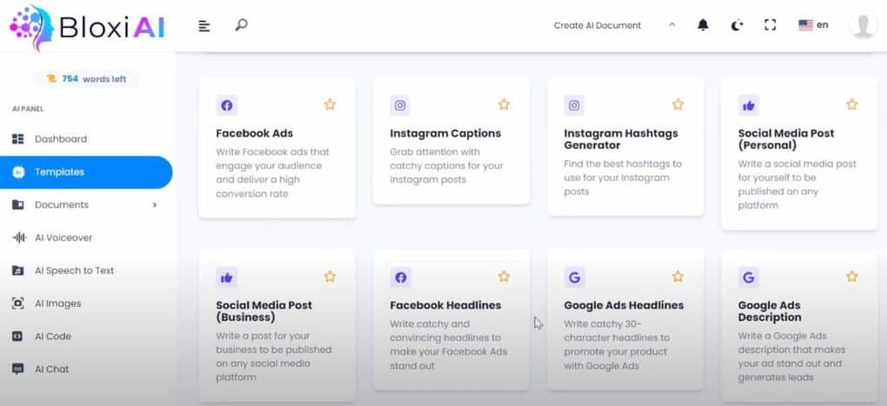The height and width of the screenshot is (406, 887).
Task: Click the Google icon on Google Ads Headlines
Action: (574, 278)
